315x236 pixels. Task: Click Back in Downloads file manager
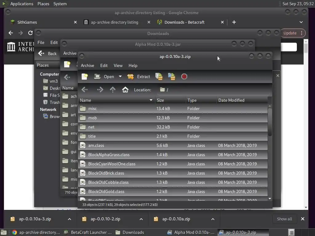[x=47, y=53]
